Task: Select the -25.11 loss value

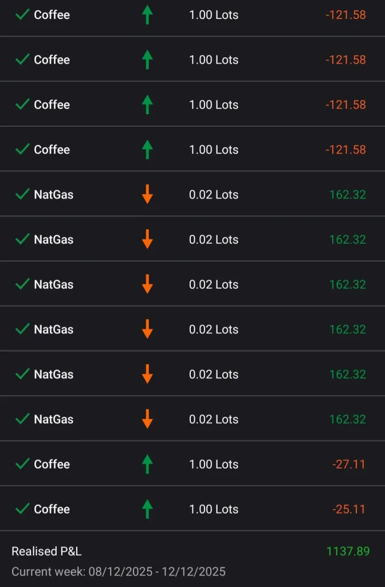Action: coord(348,509)
